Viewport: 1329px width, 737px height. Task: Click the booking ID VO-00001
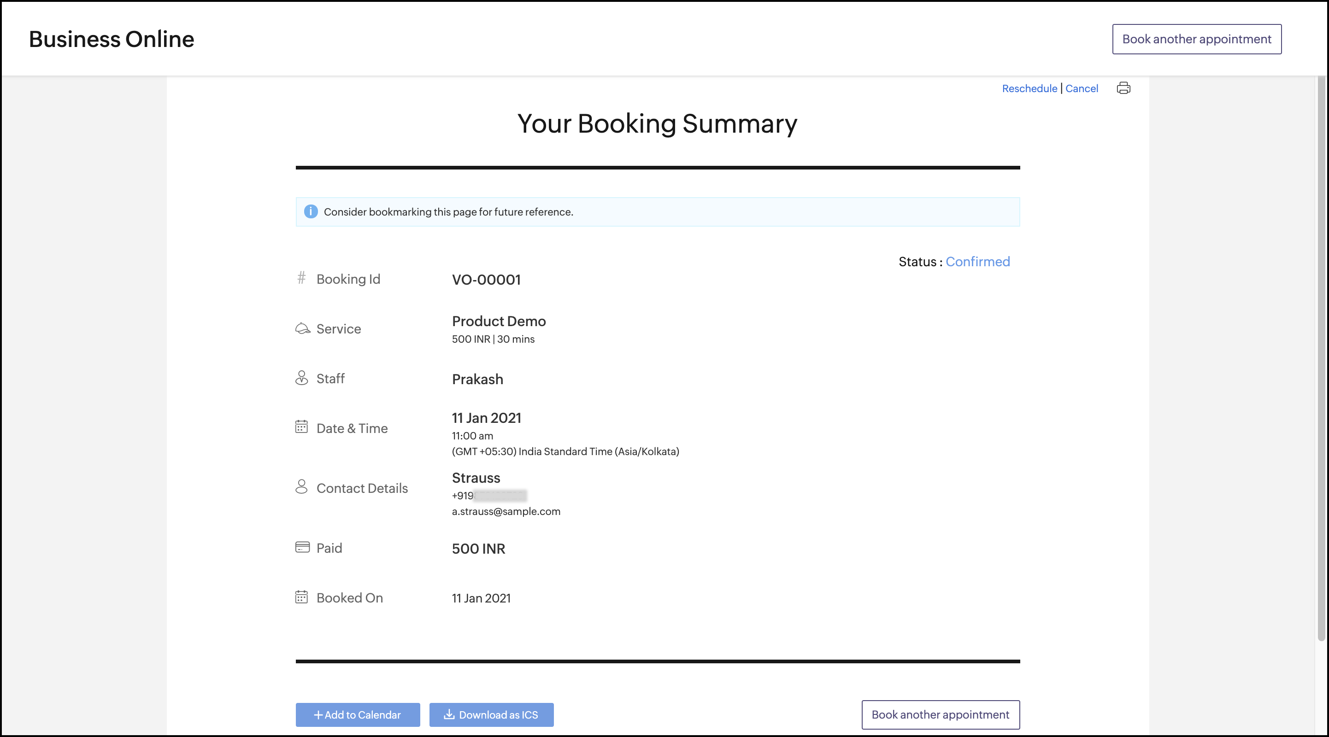click(486, 280)
